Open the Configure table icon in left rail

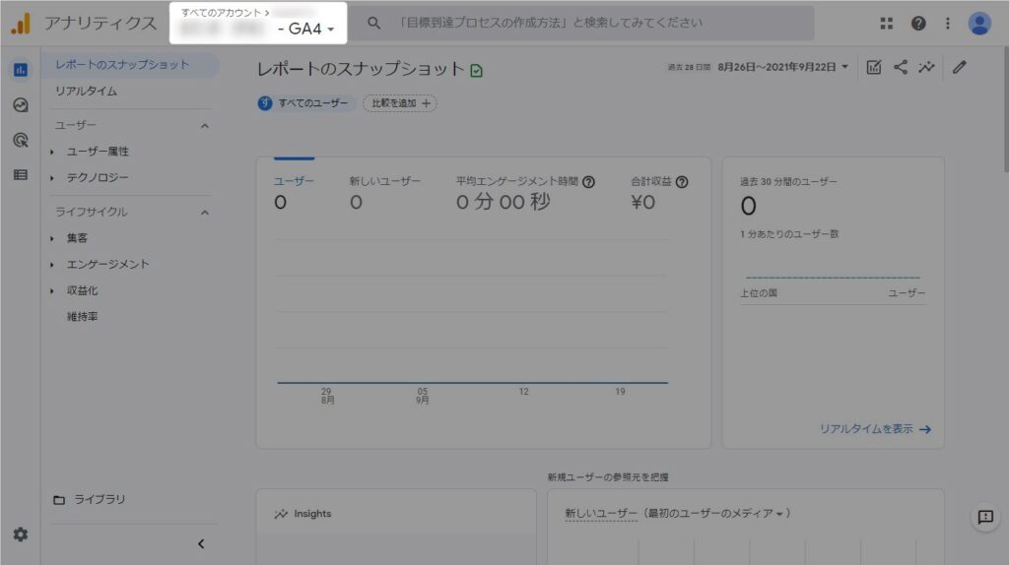21,175
